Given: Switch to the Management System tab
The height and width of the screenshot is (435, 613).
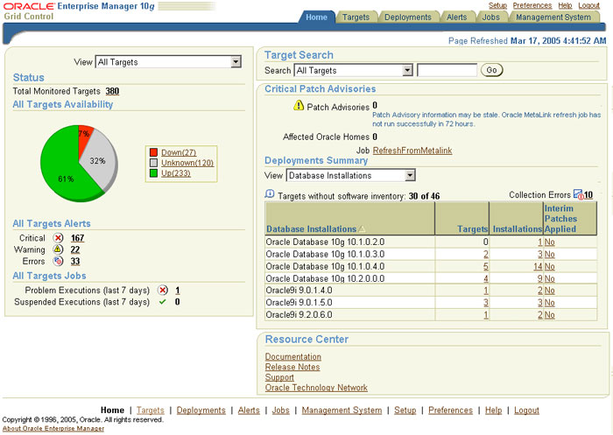Looking at the screenshot, I should [553, 18].
